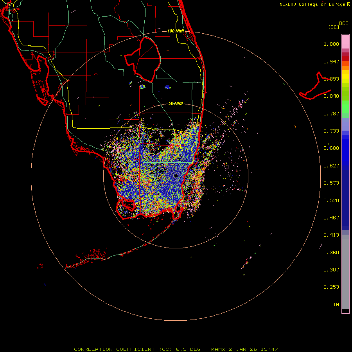The image size is (352, 352).
Task: Click the 0.627 legend value
Action: [331, 166]
